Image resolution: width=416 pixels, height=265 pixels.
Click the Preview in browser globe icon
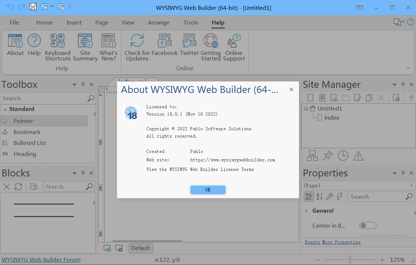[x=44, y=7]
